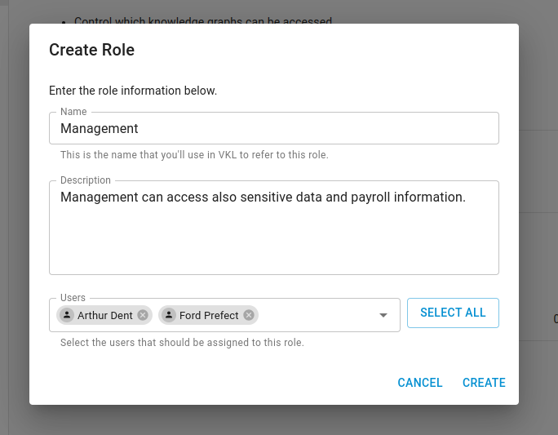Remove Arthur Dent chip via its x icon
This screenshot has height=435, width=558.
(143, 315)
